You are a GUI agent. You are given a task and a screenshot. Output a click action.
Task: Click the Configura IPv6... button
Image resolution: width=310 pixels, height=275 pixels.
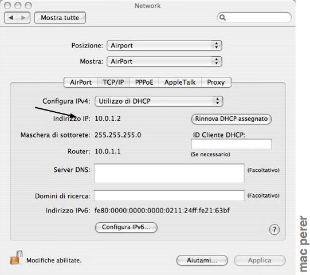click(x=126, y=227)
